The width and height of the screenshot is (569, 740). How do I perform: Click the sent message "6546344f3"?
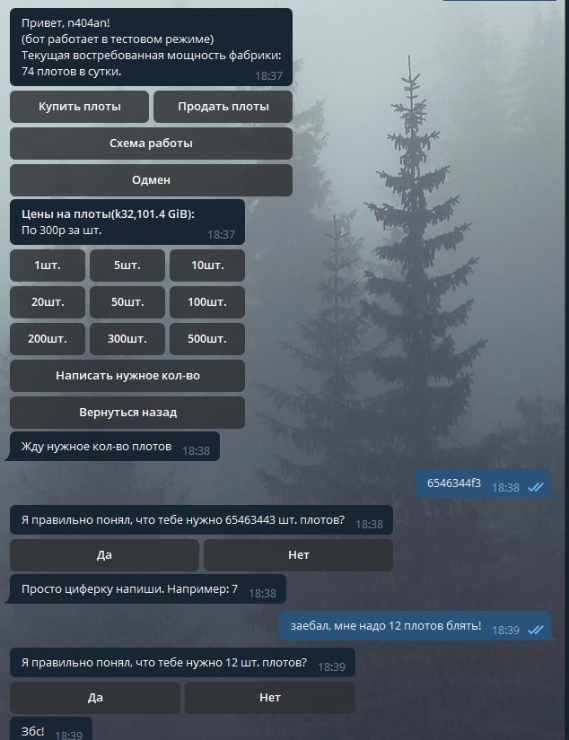point(485,483)
